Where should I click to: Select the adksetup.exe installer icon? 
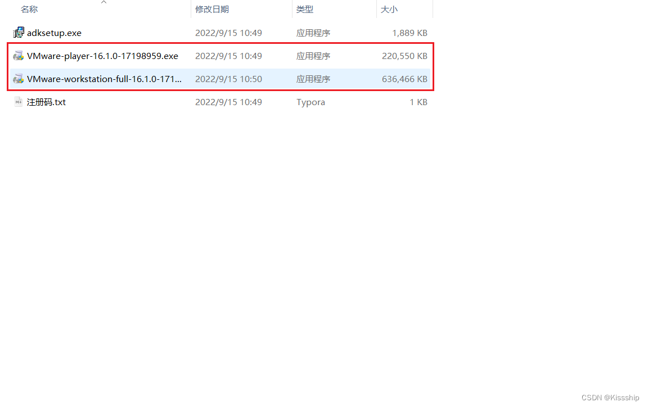coord(19,33)
